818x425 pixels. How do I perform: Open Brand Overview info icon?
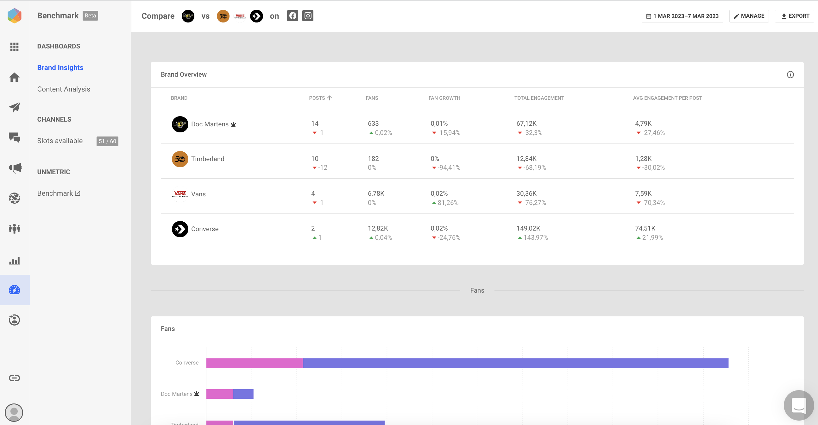click(x=790, y=75)
